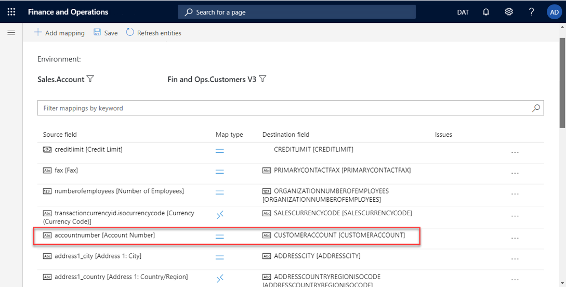Viewport: 566px width, 287px height.
Task: Change map type for numberofemployees row
Action: (x=219, y=193)
